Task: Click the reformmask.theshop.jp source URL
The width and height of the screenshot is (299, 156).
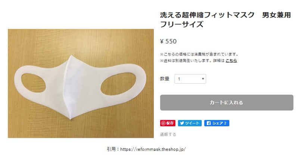Action: (x=153, y=149)
